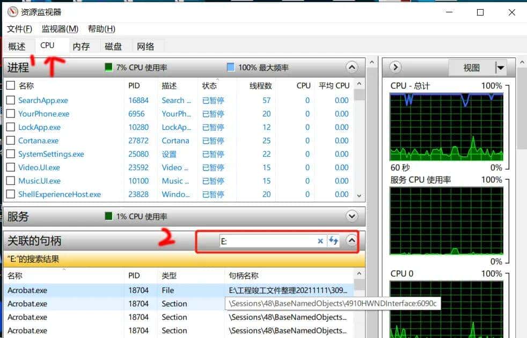Click the services CPU usage green square
Screen dimensions: 527x338
[x=108, y=217]
